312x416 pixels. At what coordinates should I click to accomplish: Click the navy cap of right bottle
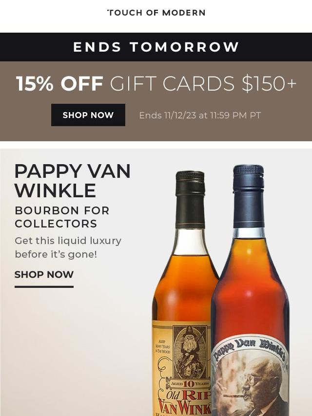pos(249,196)
